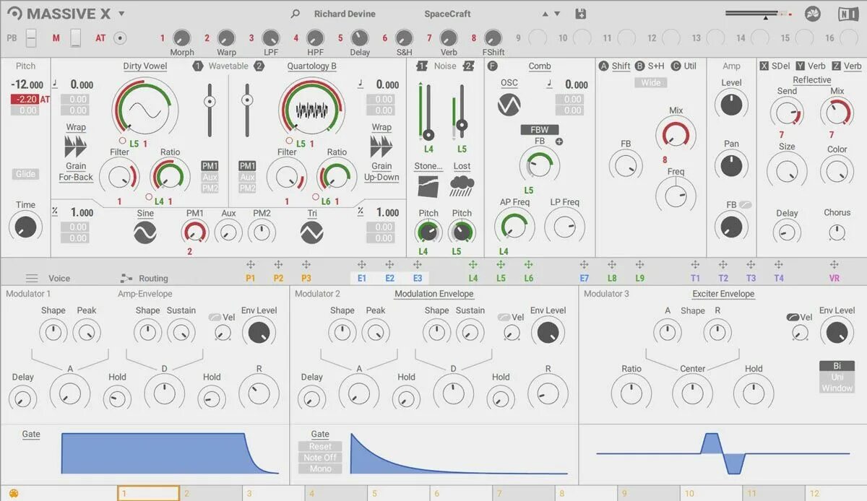Switch to the Voice tab
The image size is (867, 501).
(59, 278)
